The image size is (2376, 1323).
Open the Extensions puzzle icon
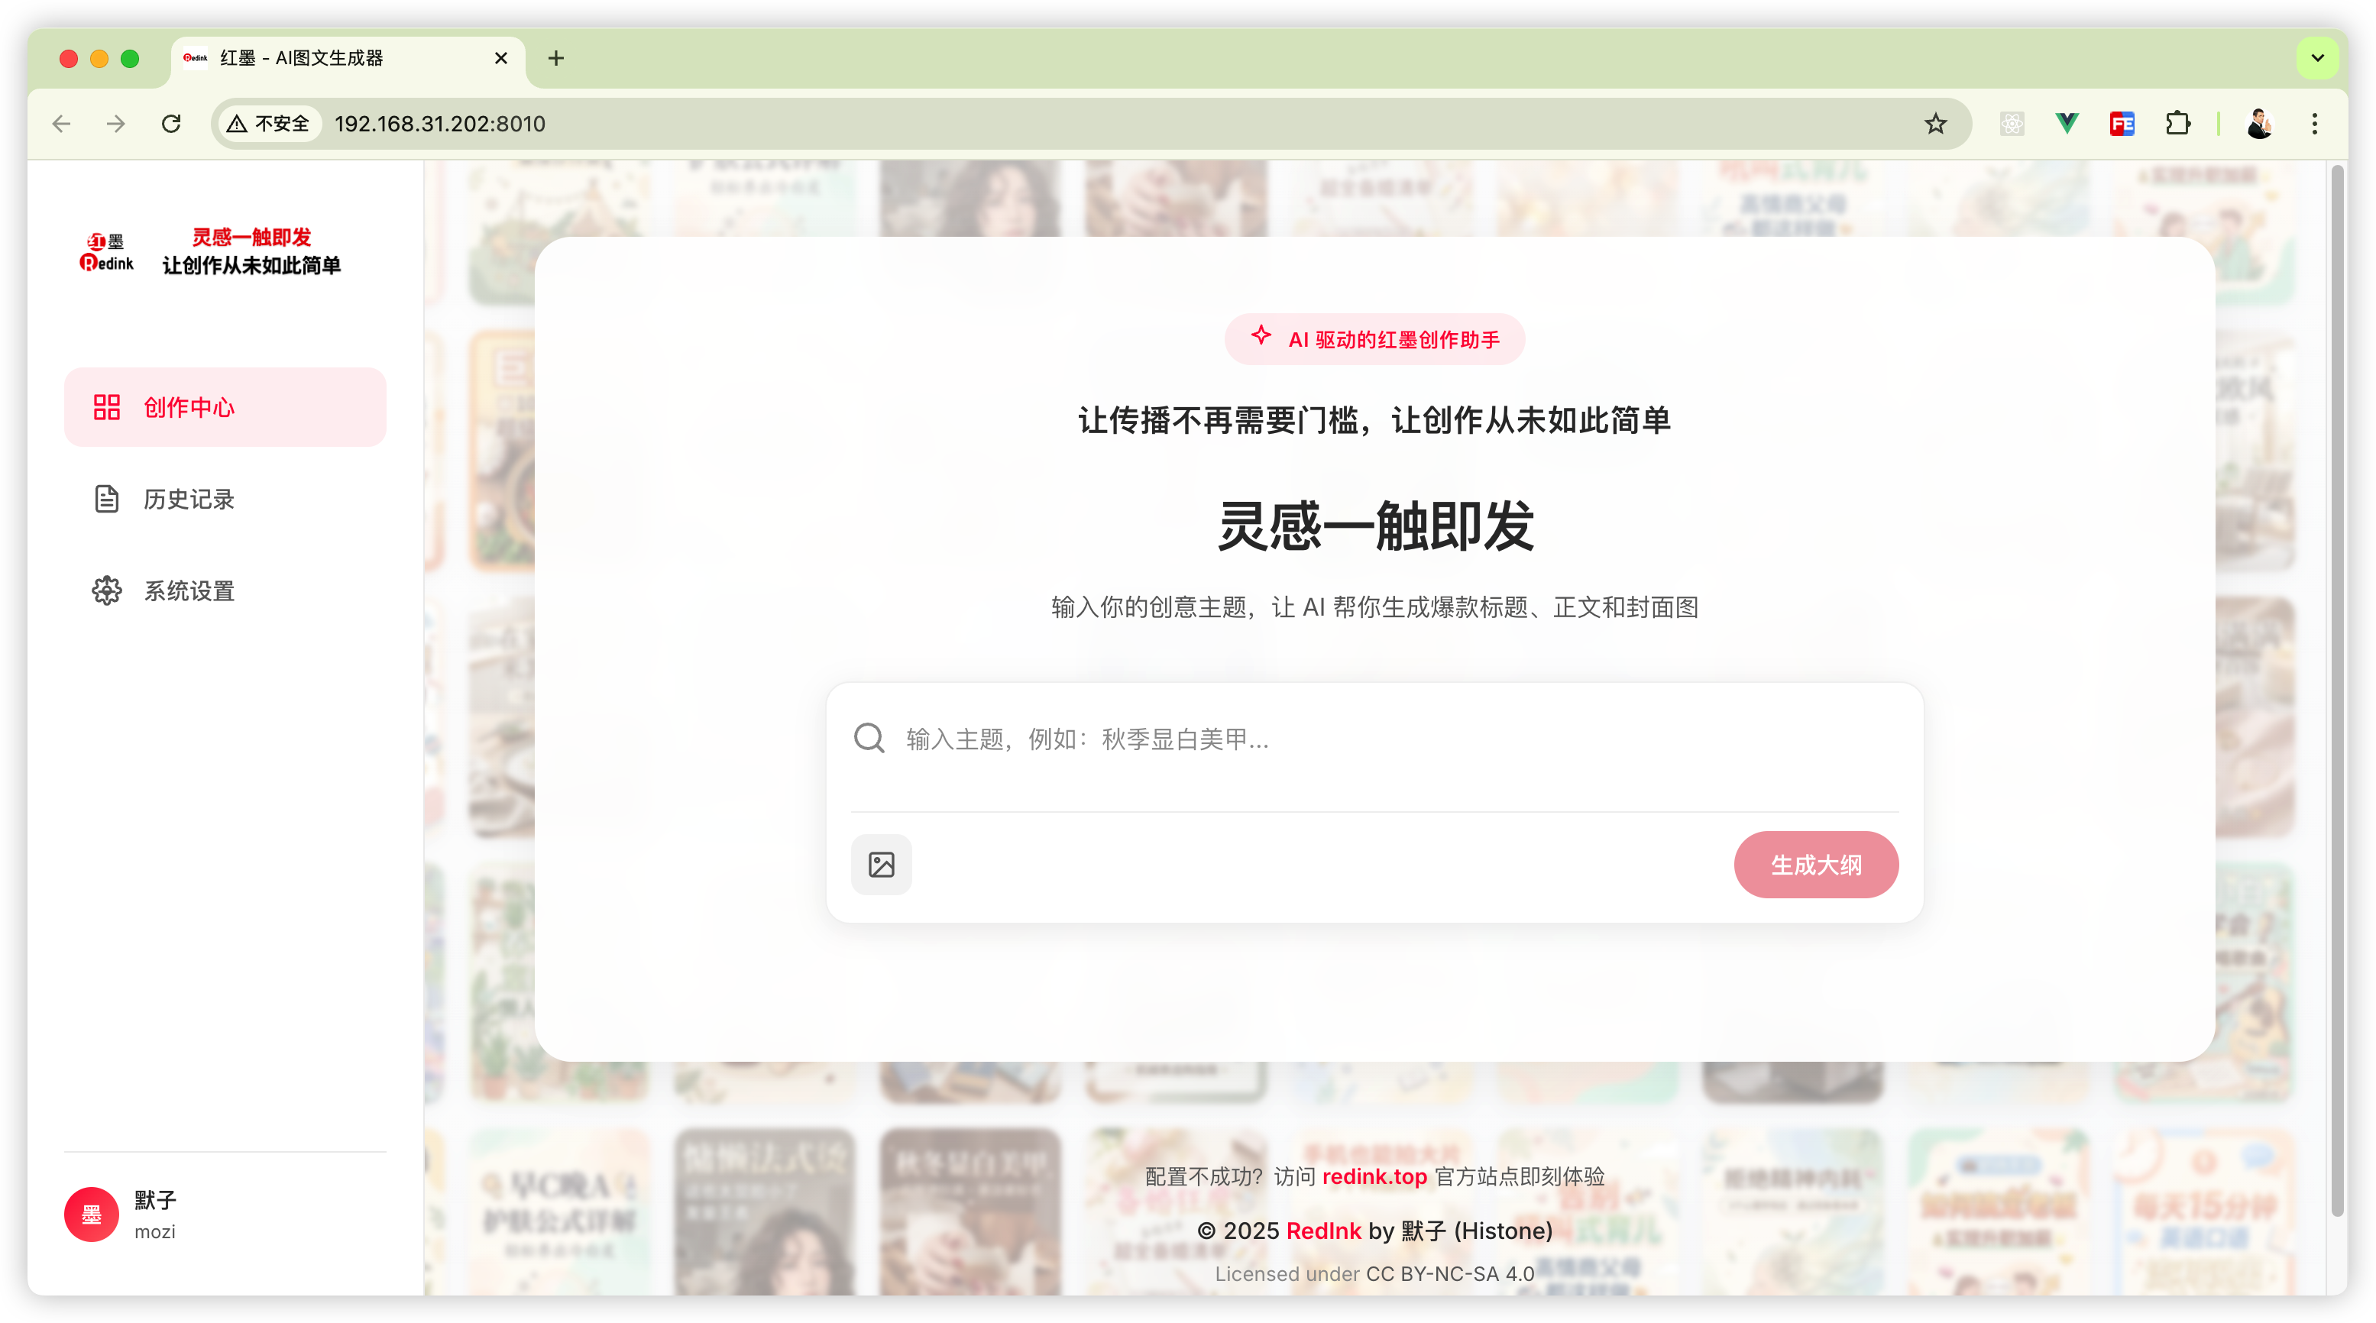(x=2177, y=124)
